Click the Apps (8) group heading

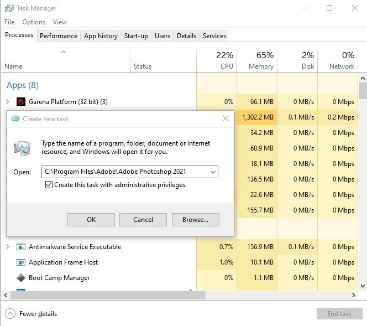[x=23, y=85]
